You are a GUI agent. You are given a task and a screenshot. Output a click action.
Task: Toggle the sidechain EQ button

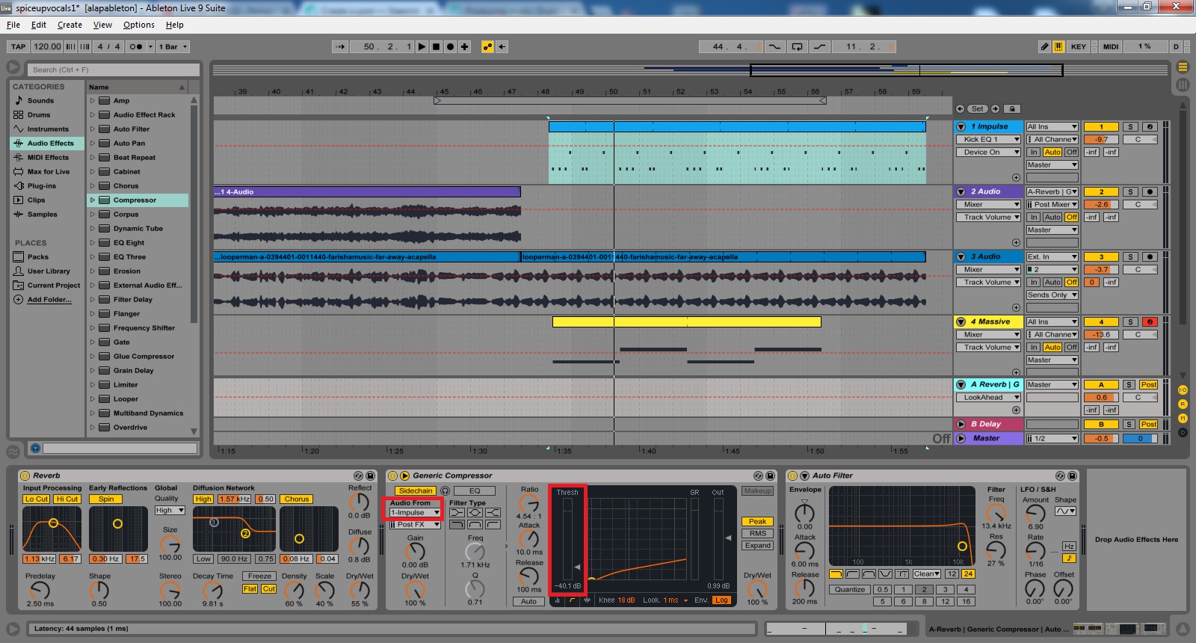475,491
